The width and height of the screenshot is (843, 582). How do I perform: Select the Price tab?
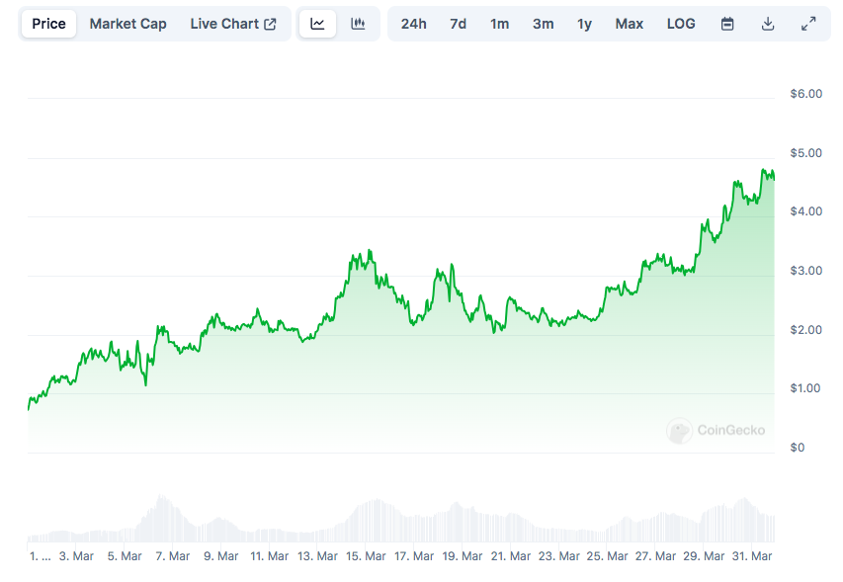pos(49,24)
